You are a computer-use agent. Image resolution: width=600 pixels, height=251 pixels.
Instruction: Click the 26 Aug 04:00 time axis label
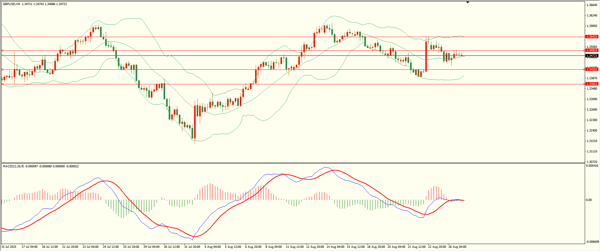pos(457,247)
